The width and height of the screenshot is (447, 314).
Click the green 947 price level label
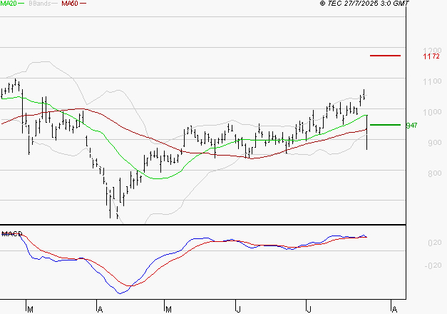(x=411, y=126)
